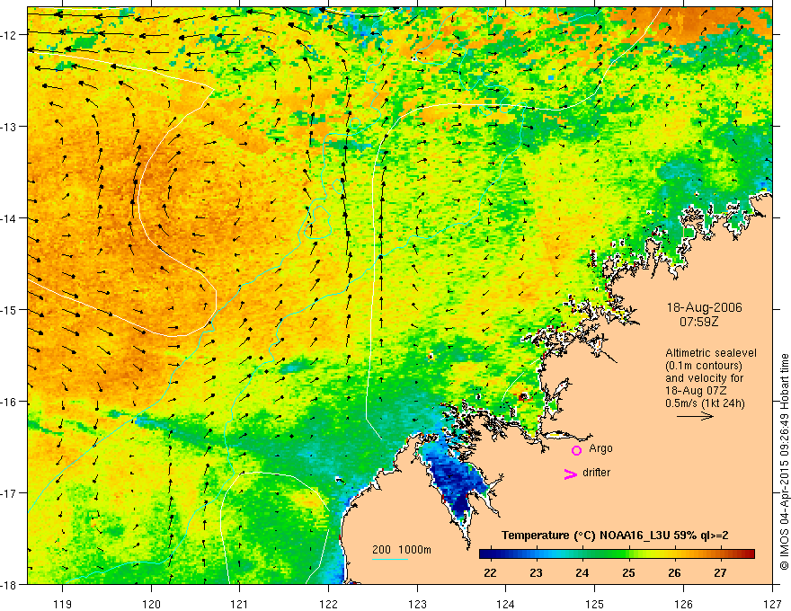Click the time text 07:59Z
Viewport: 791px width, 611px height.
(698, 321)
